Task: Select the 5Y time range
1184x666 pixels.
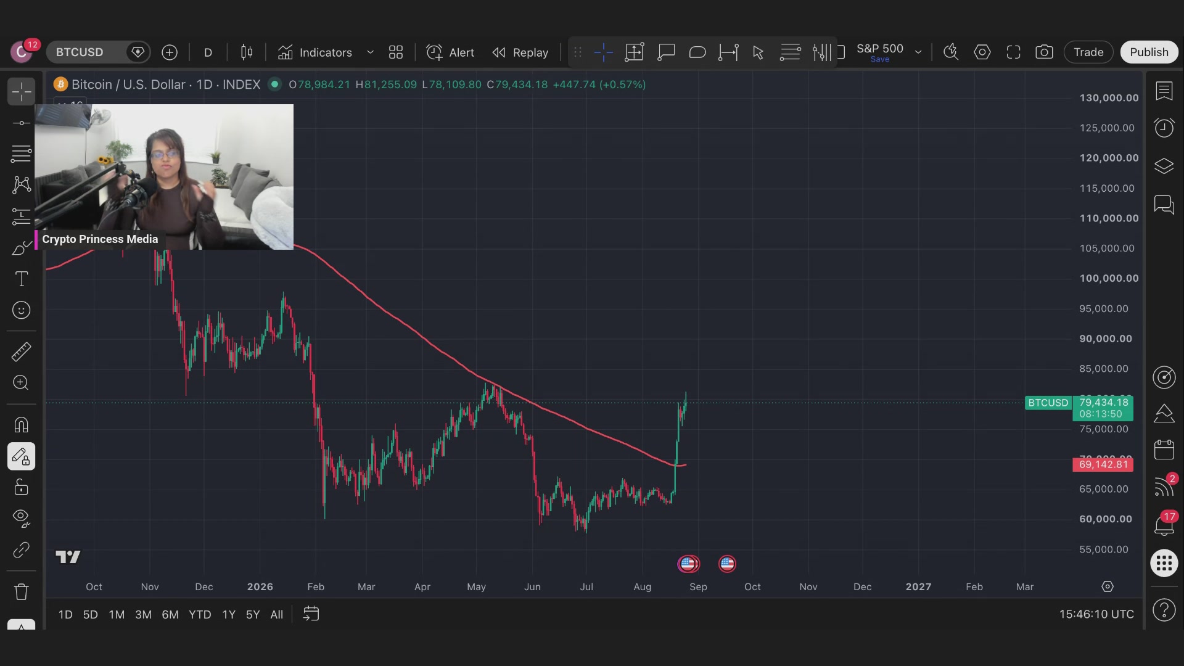Action: 253,615
